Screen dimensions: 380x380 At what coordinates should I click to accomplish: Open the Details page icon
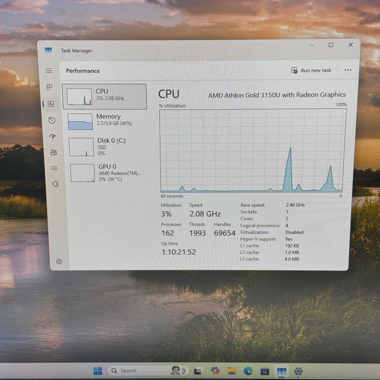54,168
